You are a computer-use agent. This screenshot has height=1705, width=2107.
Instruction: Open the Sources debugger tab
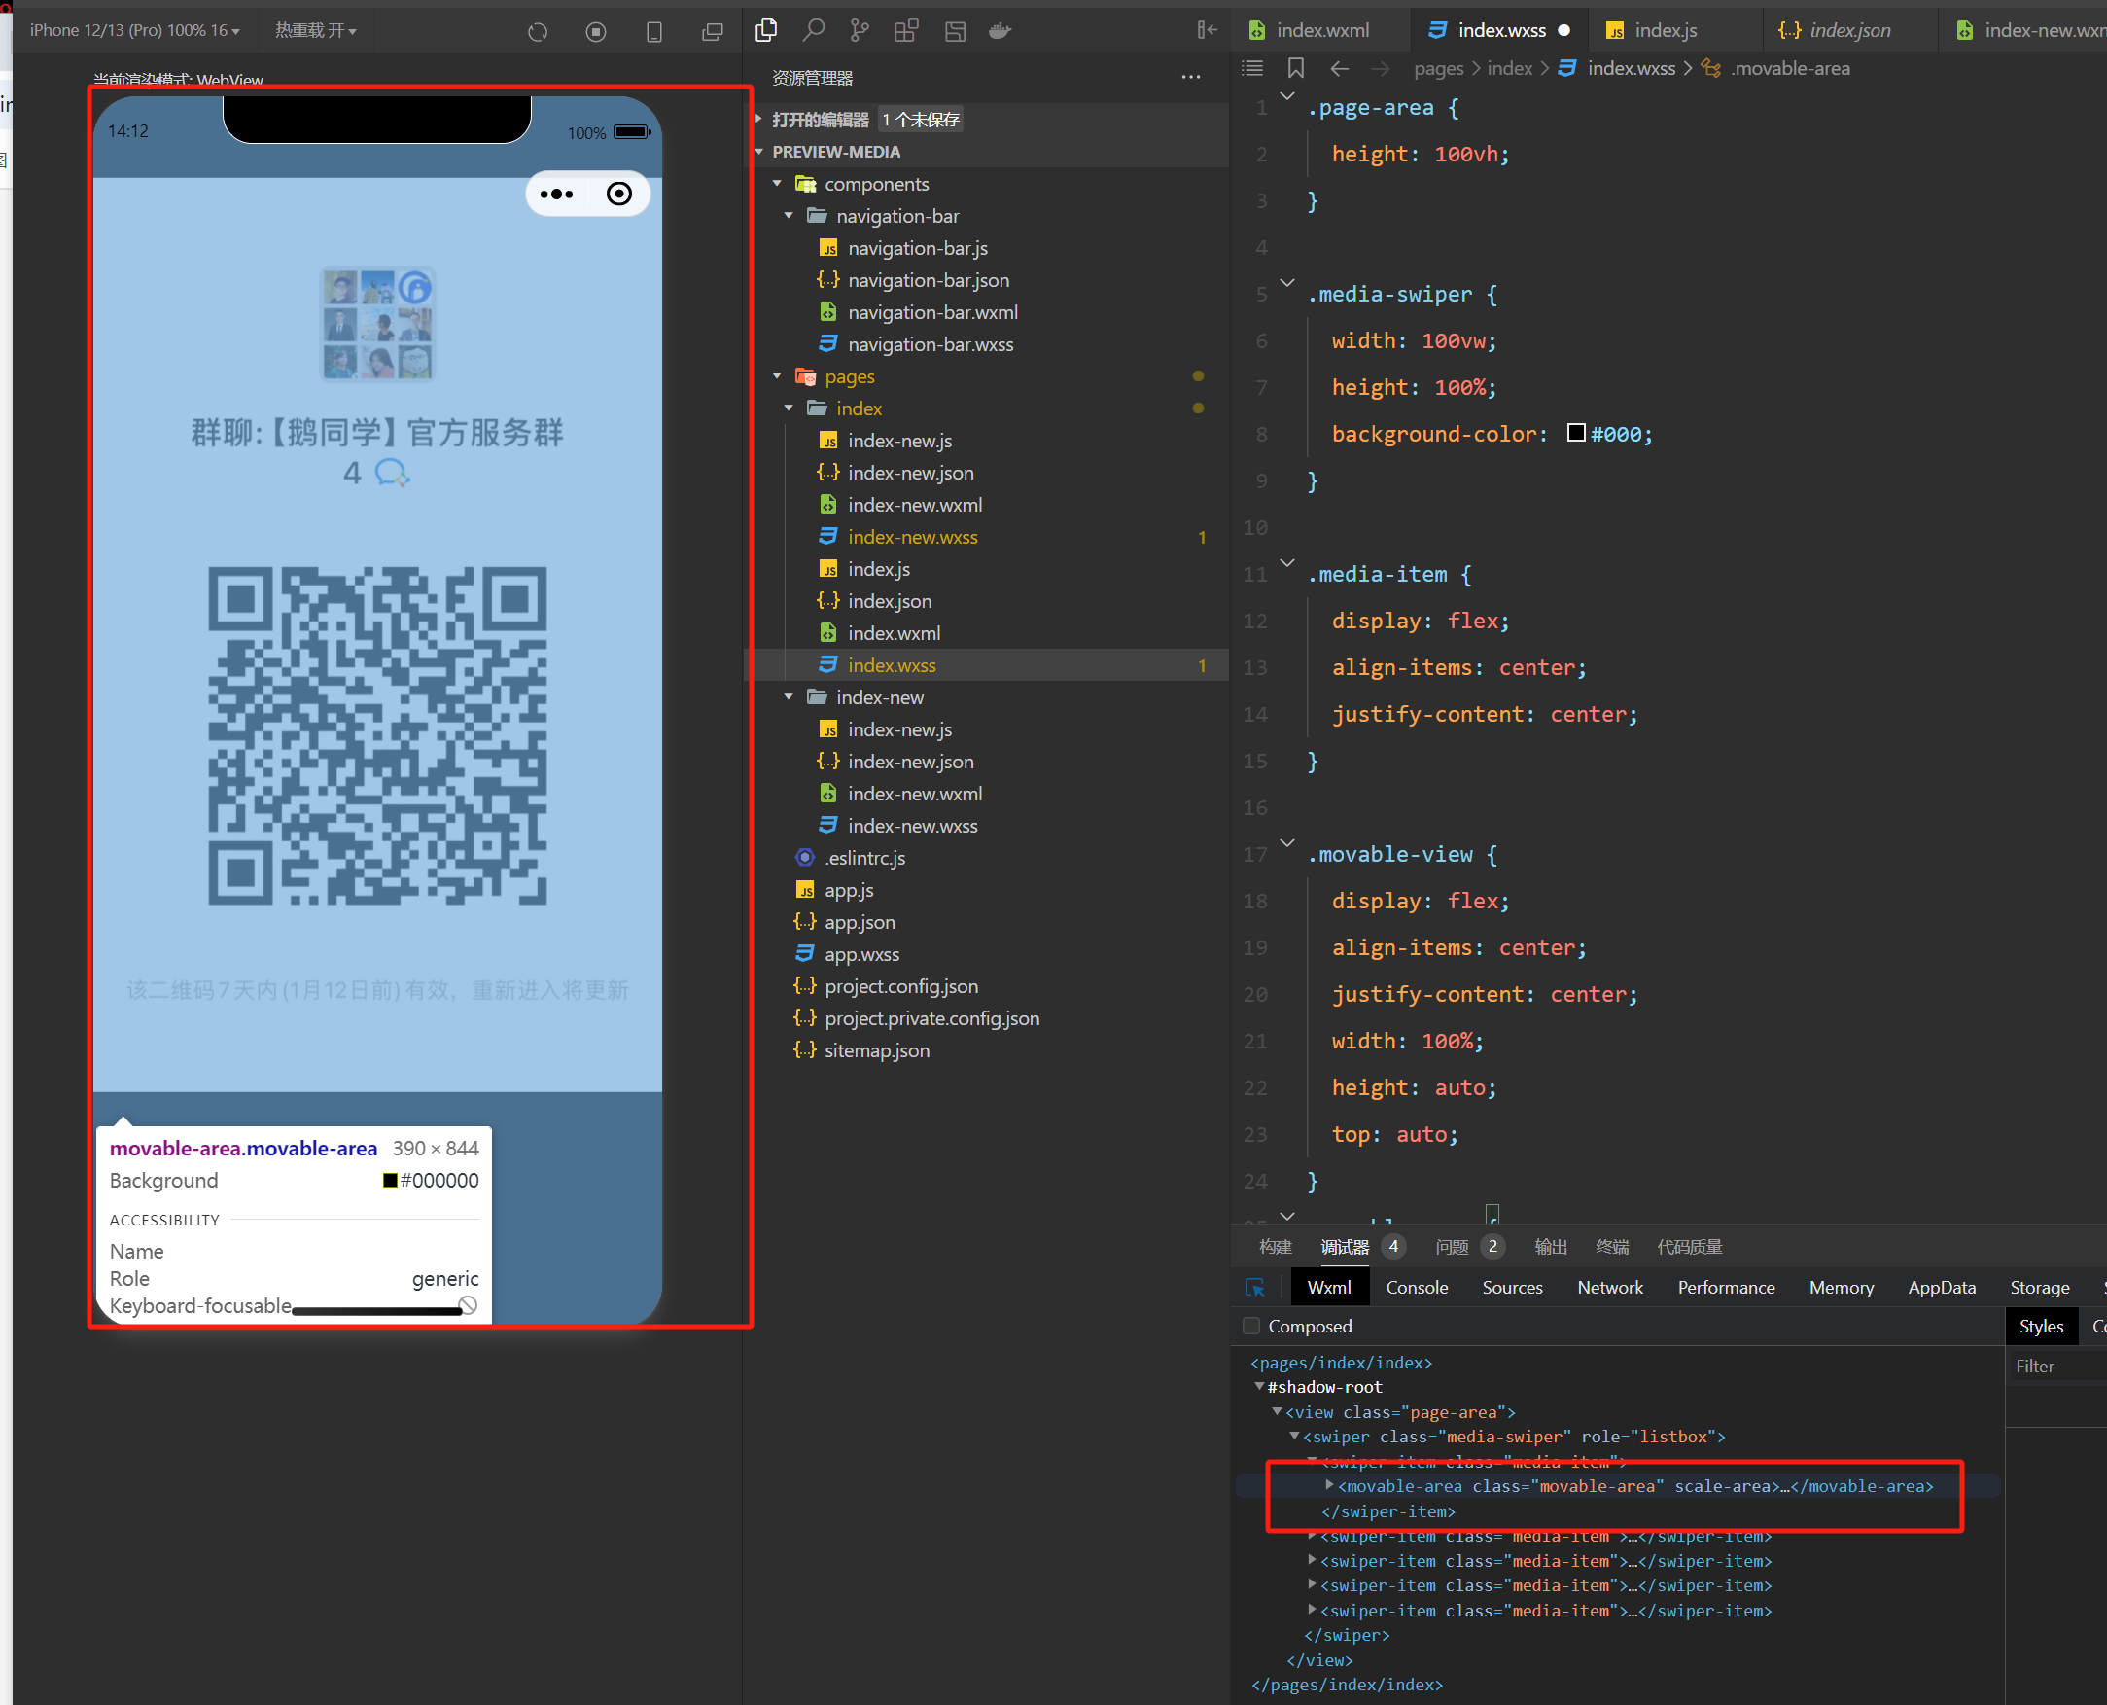tap(1512, 1288)
